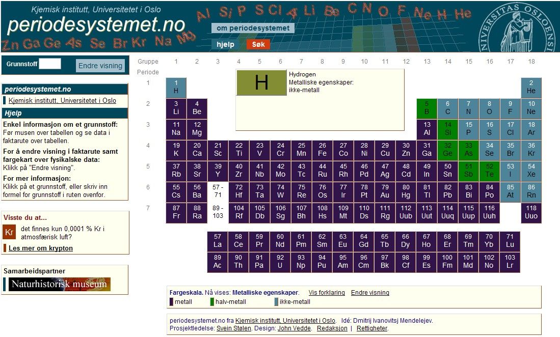Select the Iron (Fe) element tile
Image resolution: width=560 pixels, height=337 pixels.
(x=322, y=150)
